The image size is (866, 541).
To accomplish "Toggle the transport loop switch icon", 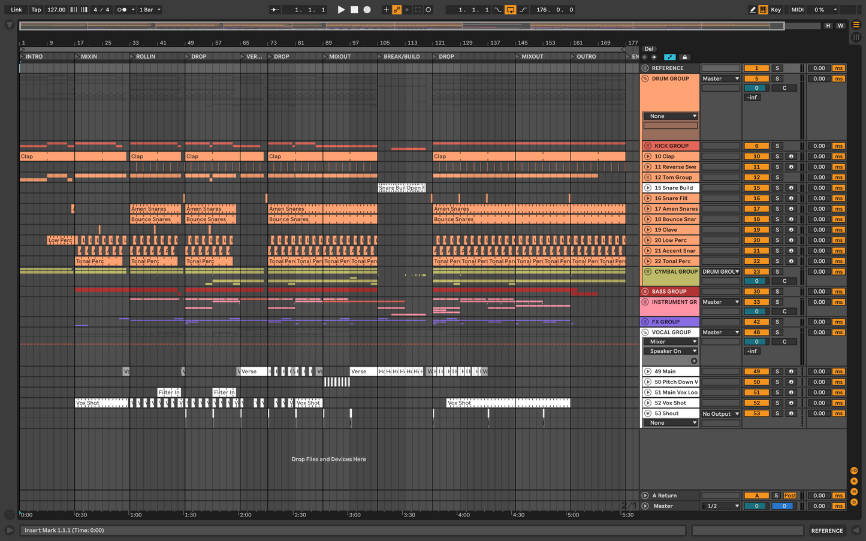I will [509, 10].
